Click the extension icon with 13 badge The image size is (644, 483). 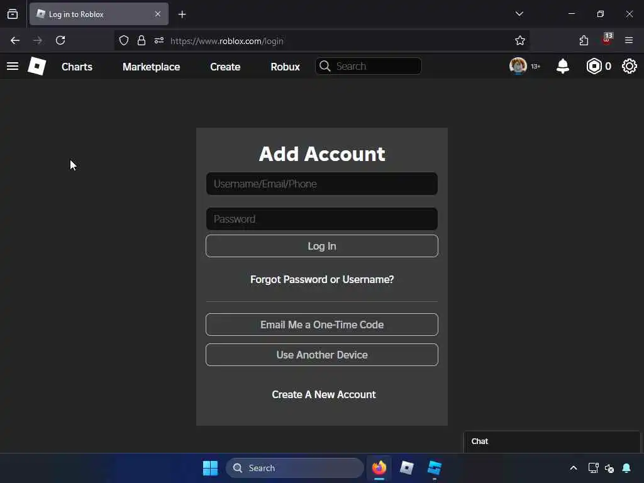tap(607, 39)
